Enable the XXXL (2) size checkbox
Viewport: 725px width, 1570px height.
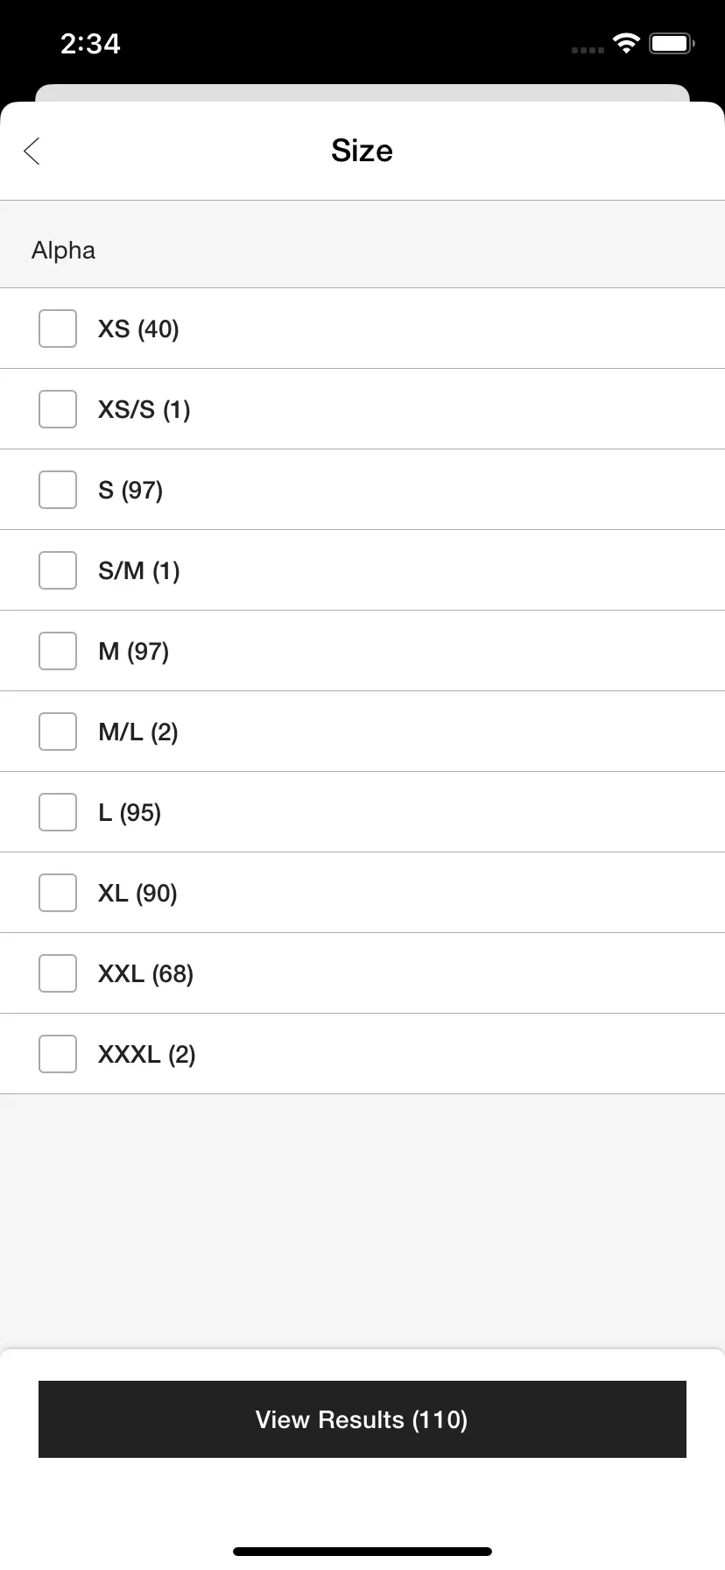coord(58,1054)
